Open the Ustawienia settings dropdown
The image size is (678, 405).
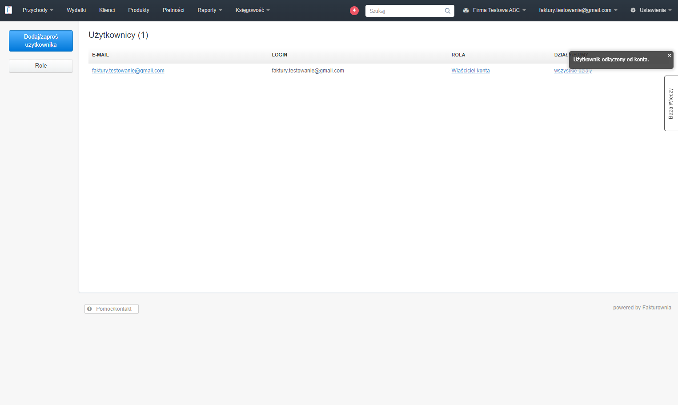click(655, 10)
